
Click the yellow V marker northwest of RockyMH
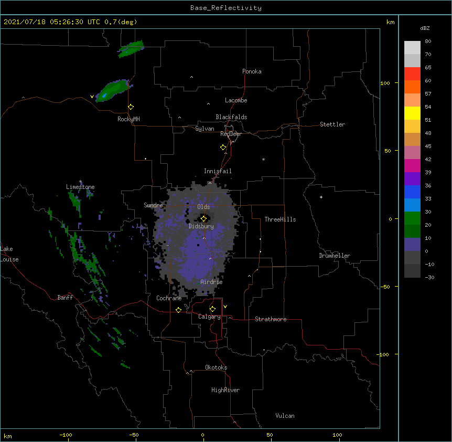(x=92, y=97)
